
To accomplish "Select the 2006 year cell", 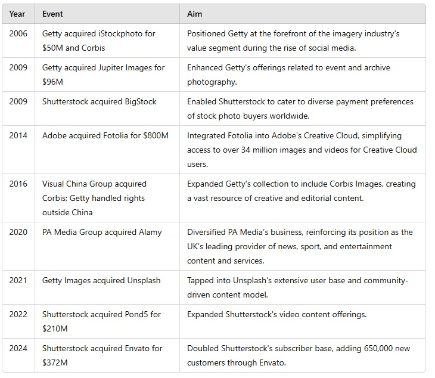I will [18, 34].
